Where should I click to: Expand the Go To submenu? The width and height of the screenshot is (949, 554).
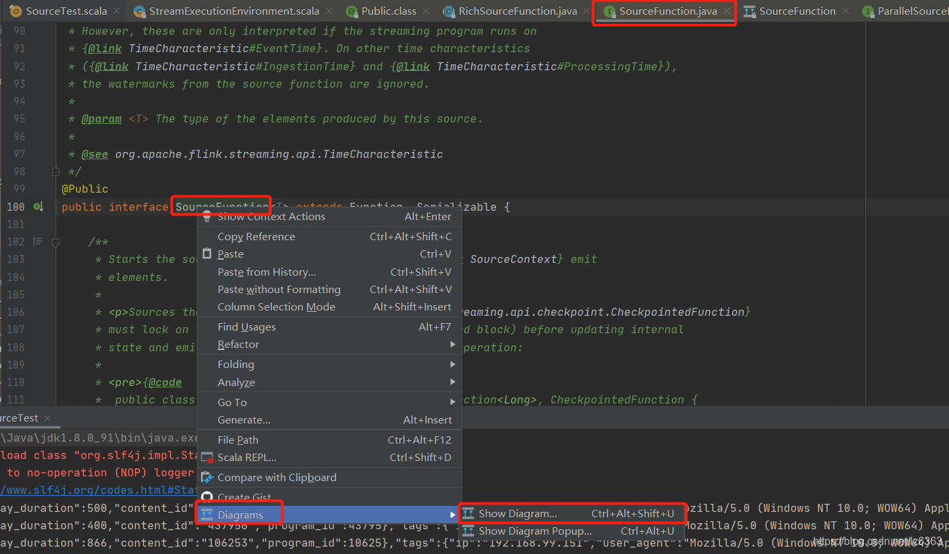pos(330,402)
